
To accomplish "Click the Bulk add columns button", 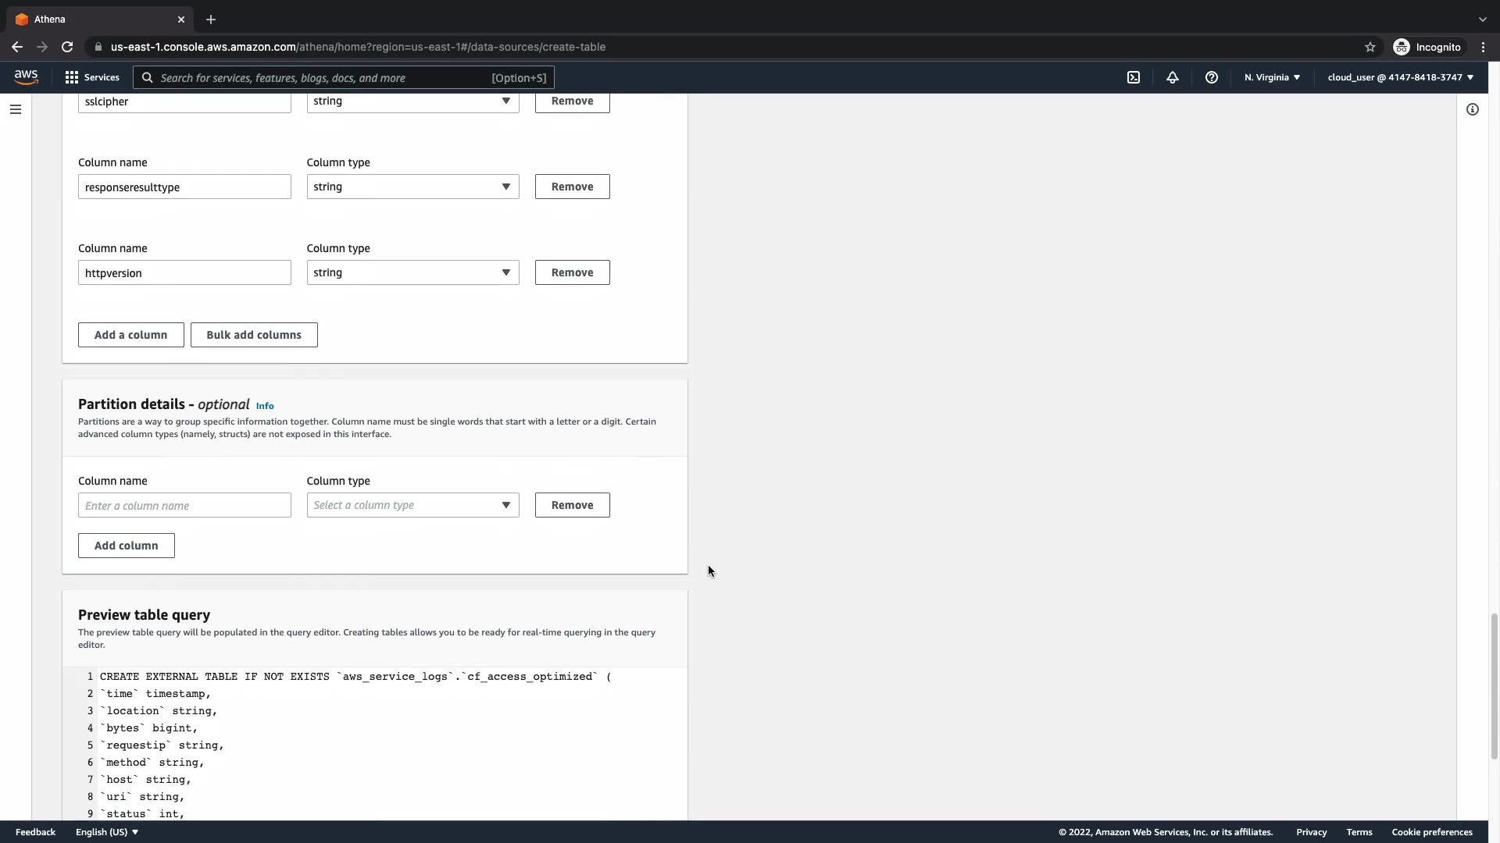I will (254, 335).
